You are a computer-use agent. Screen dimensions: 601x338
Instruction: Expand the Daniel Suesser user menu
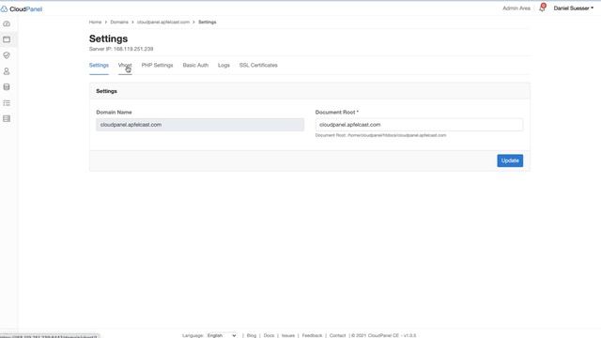(x=574, y=8)
